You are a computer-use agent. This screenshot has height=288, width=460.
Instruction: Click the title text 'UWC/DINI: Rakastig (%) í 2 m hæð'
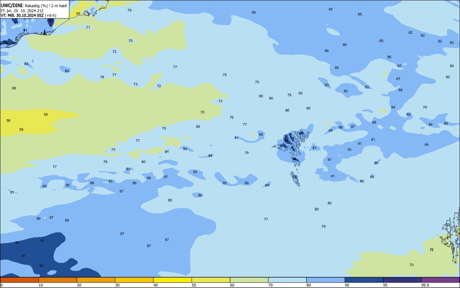pos(34,5)
